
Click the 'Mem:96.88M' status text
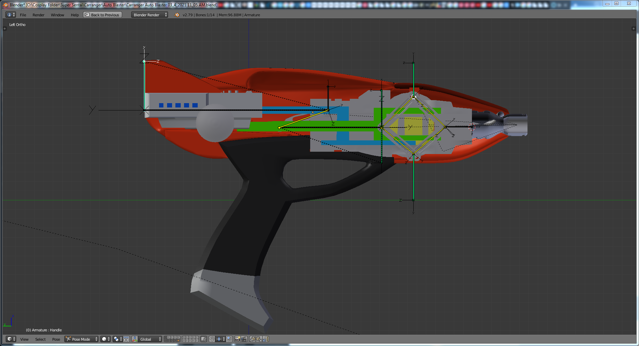[230, 15]
